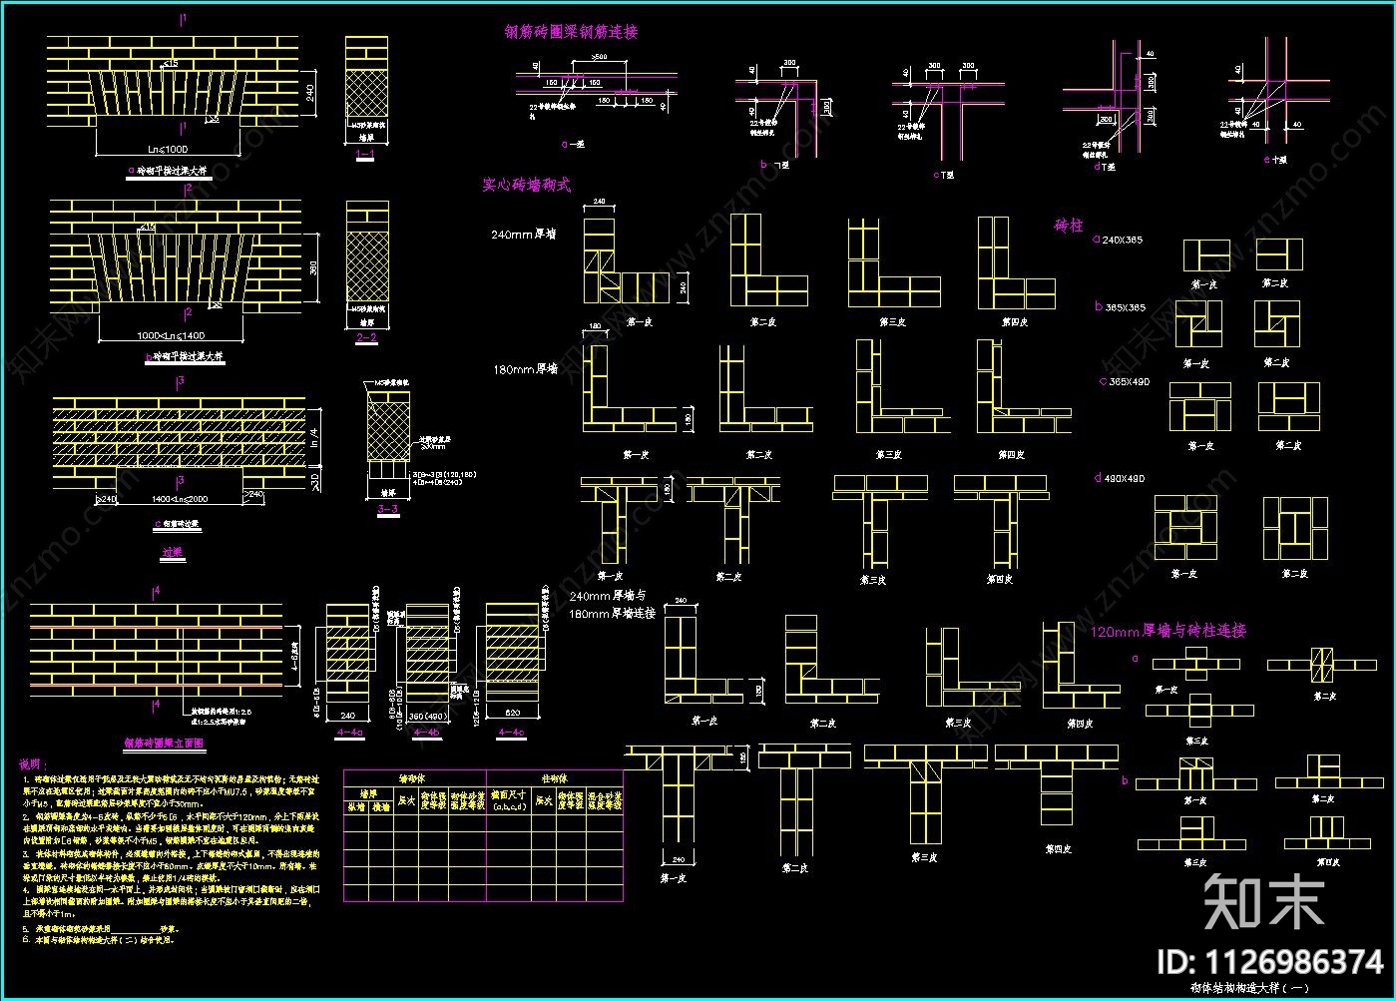Image resolution: width=1396 pixels, height=1001 pixels.
Task: Click the 钢筋砖圈梁立面图 caption
Action: coord(164,744)
